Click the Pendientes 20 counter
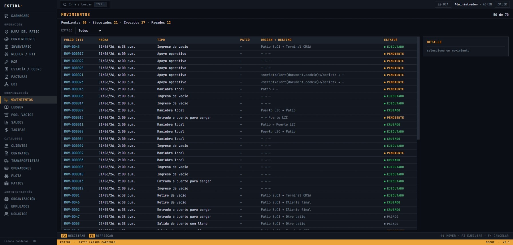The width and height of the screenshot is (513, 245). pyautogui.click(x=74, y=23)
